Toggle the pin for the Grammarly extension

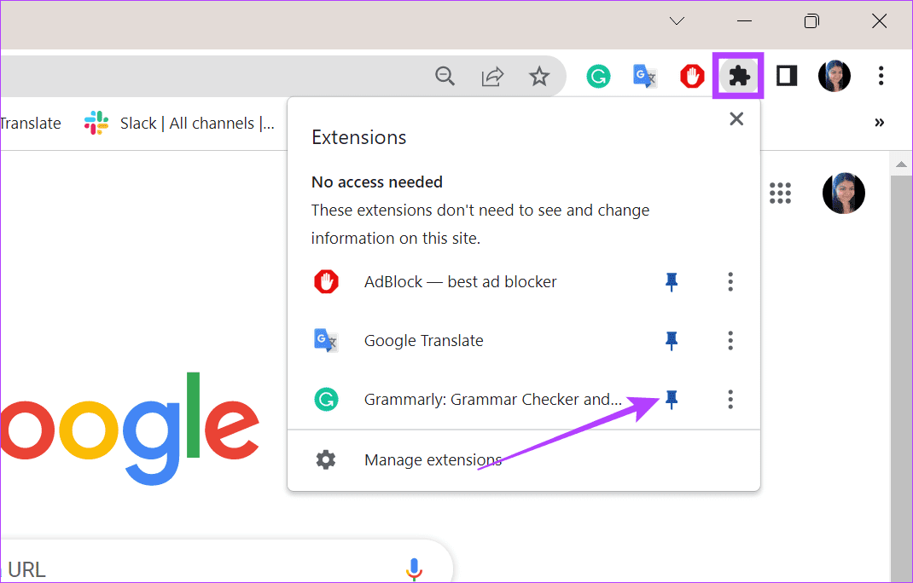672,399
